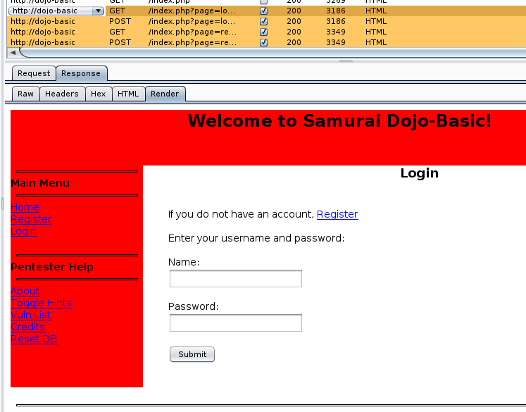Click into the Password input field
Image resolution: width=526 pixels, height=412 pixels.
(x=235, y=323)
